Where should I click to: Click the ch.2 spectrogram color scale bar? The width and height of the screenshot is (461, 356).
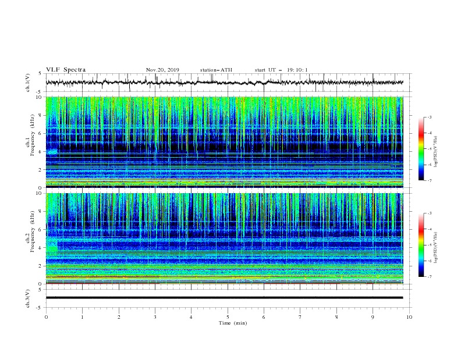tap(421, 245)
